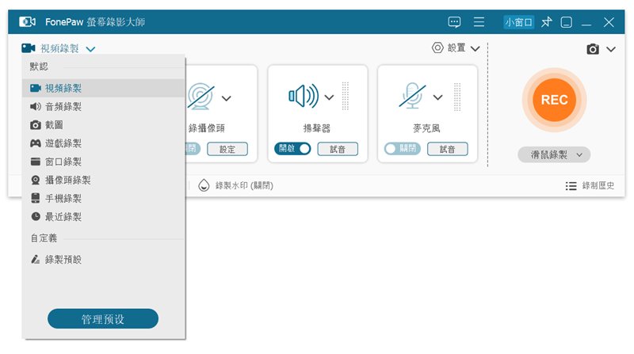Expand the microphone device dropdown arrow
Viewport: 634px width, 354px height.
pos(438,97)
